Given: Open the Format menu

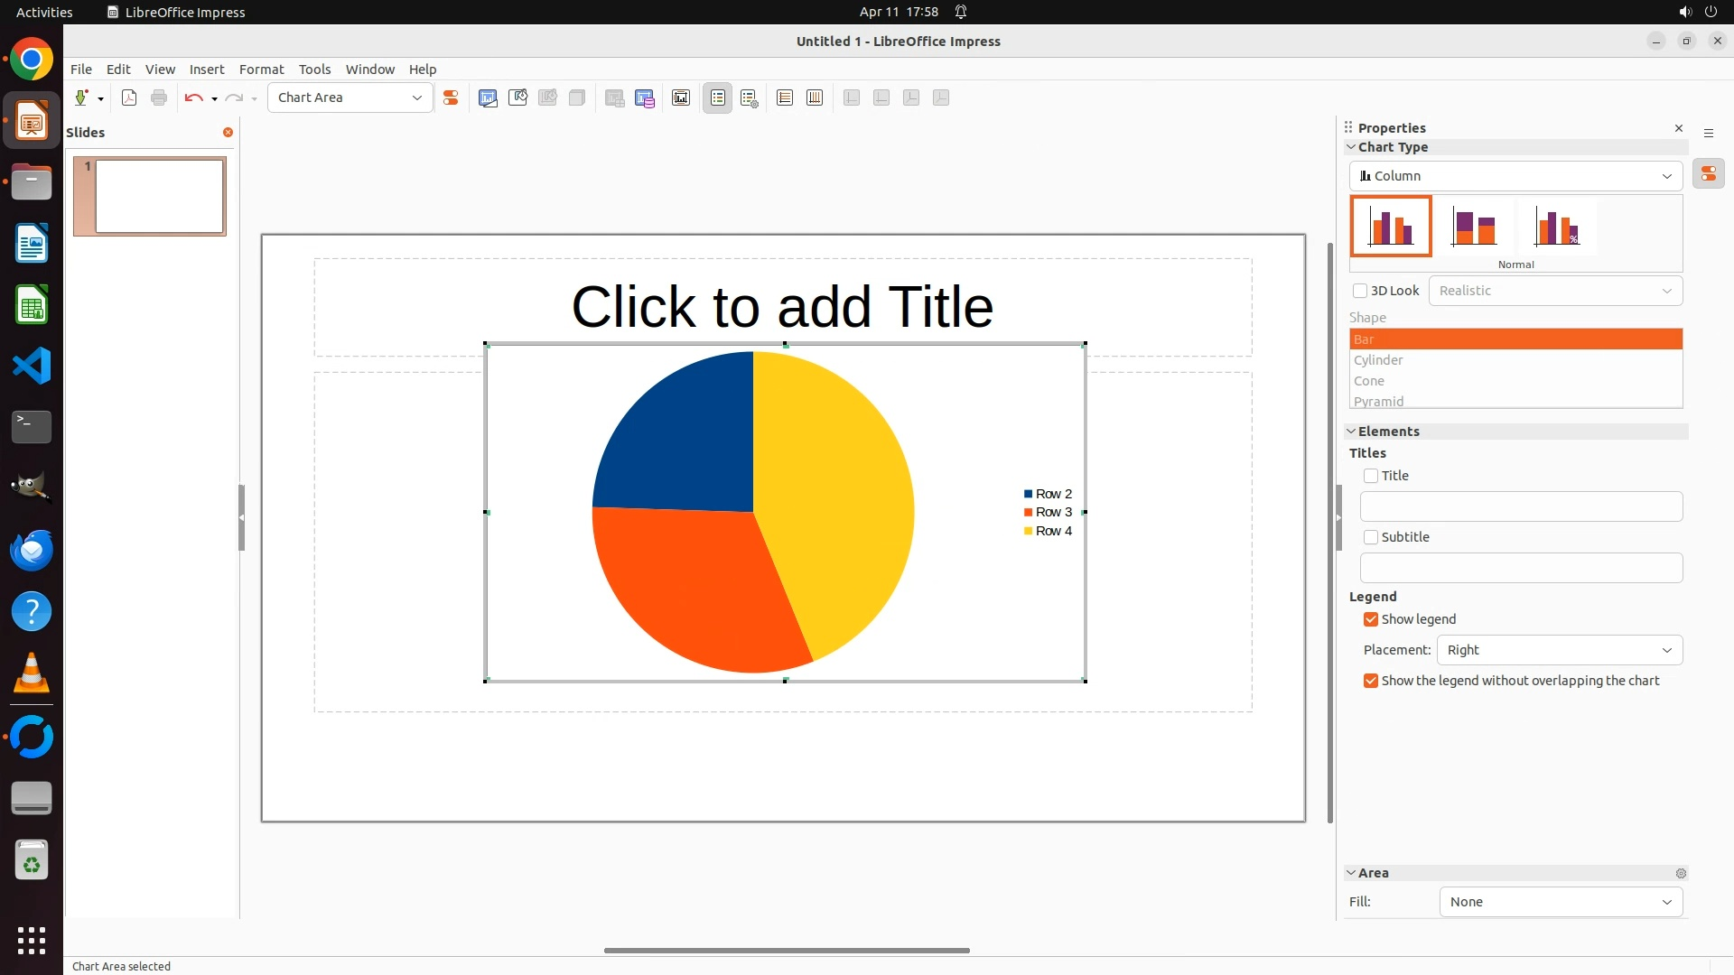Looking at the screenshot, I should 261,70.
